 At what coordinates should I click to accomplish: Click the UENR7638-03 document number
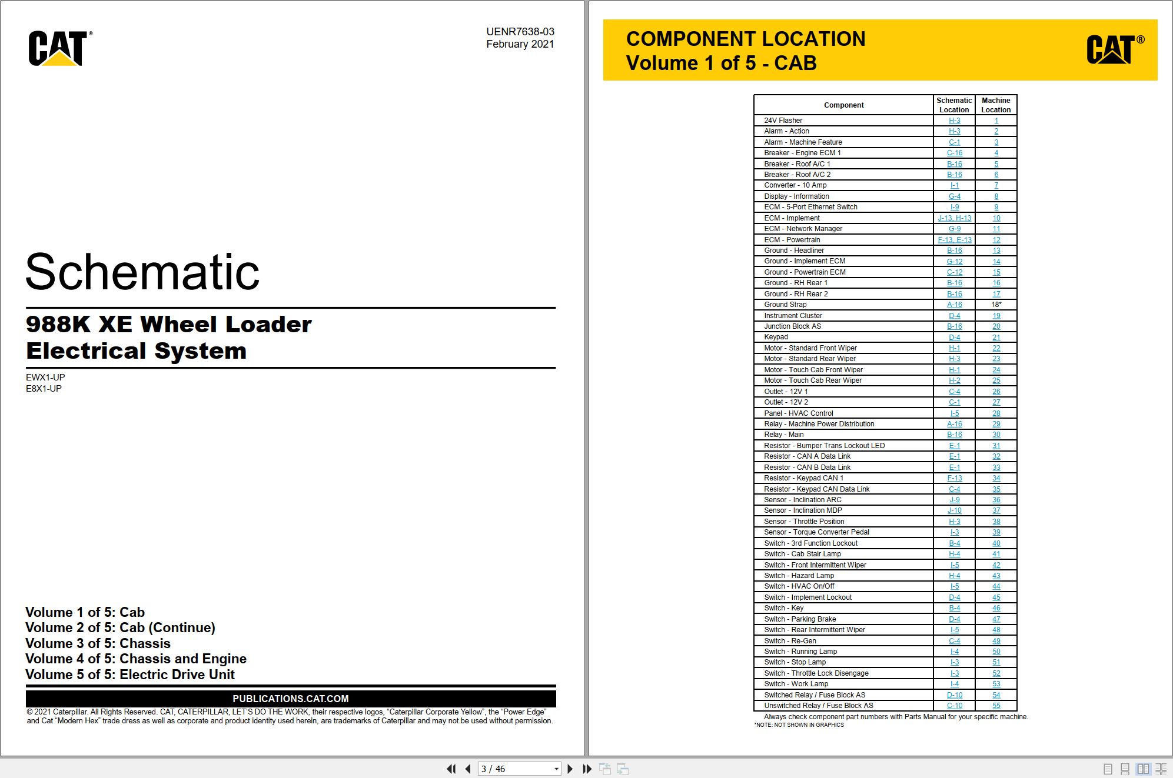[520, 32]
